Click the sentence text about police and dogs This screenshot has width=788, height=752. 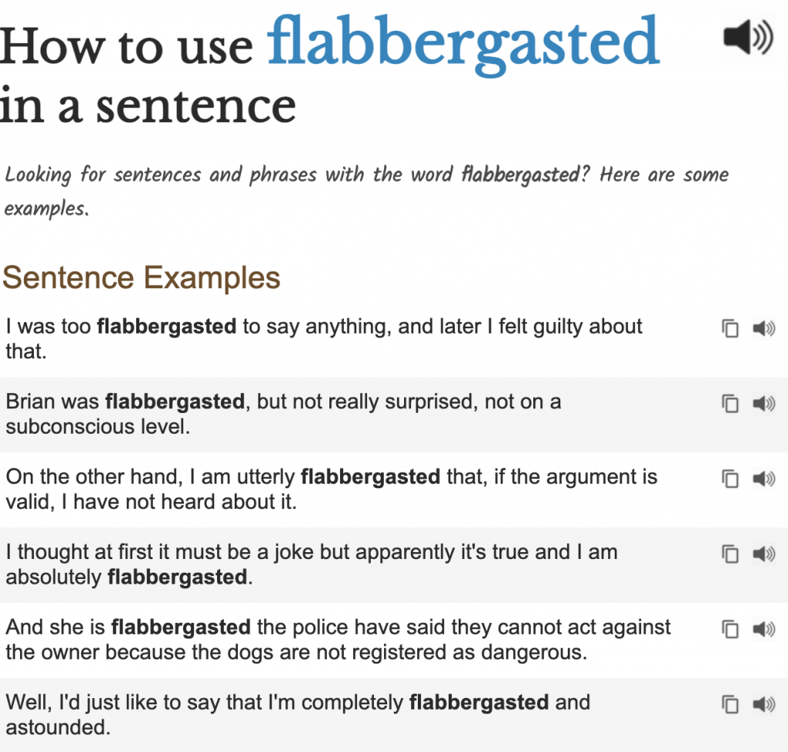[339, 640]
